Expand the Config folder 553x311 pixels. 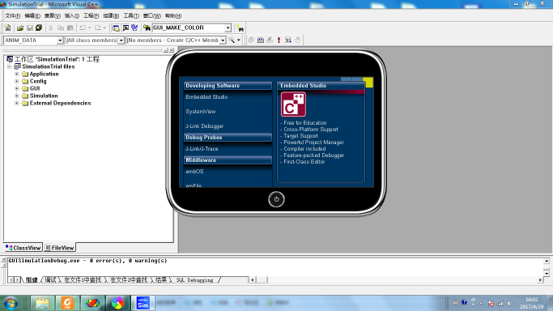point(16,81)
